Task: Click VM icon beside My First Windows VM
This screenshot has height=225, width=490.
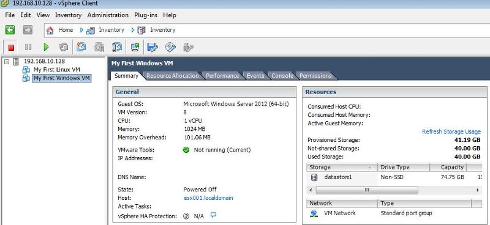Action: pyautogui.click(x=26, y=78)
